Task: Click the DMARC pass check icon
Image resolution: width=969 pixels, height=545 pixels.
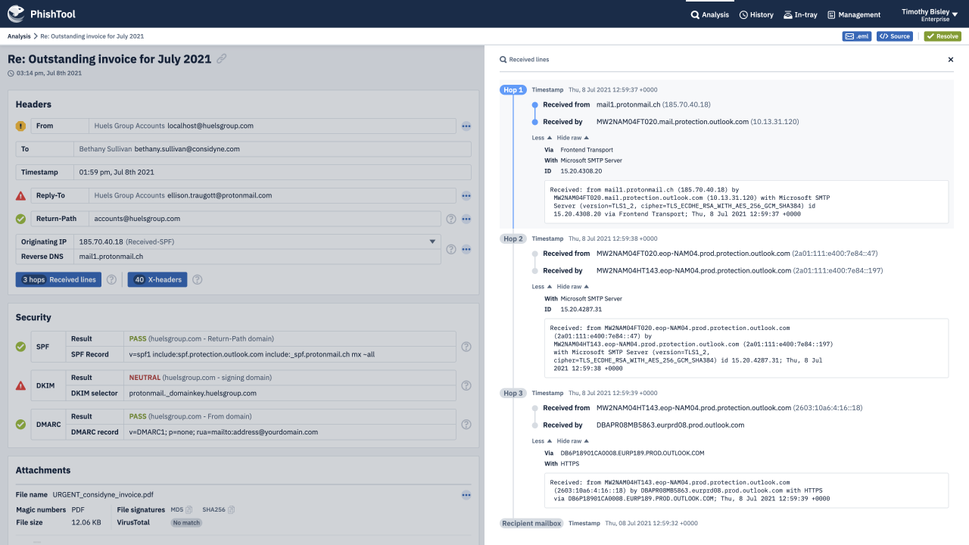Action: click(x=20, y=425)
